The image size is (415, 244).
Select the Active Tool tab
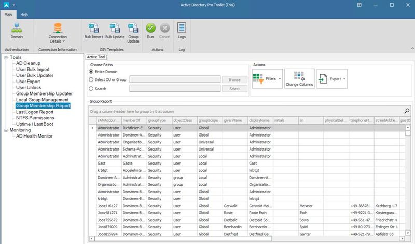click(96, 57)
